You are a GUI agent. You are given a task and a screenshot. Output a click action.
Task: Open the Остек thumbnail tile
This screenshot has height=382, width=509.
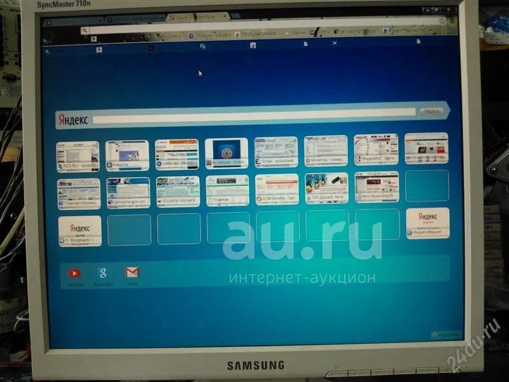(276, 152)
